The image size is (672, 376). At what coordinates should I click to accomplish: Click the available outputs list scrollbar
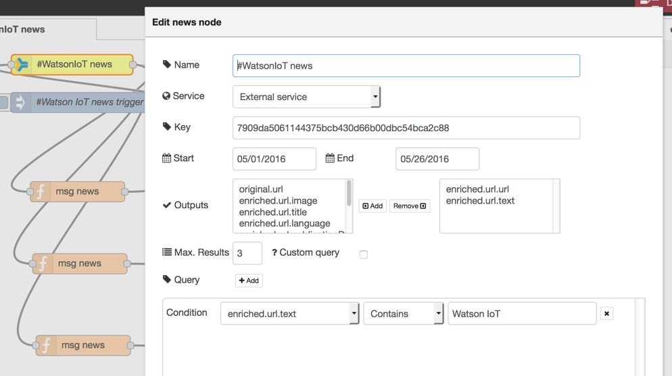pos(349,193)
